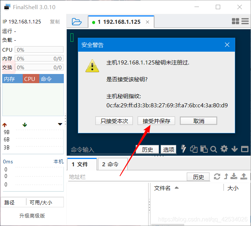Click 升级高级版 upgrade link
This screenshot has height=226, width=251.
pos(32,216)
